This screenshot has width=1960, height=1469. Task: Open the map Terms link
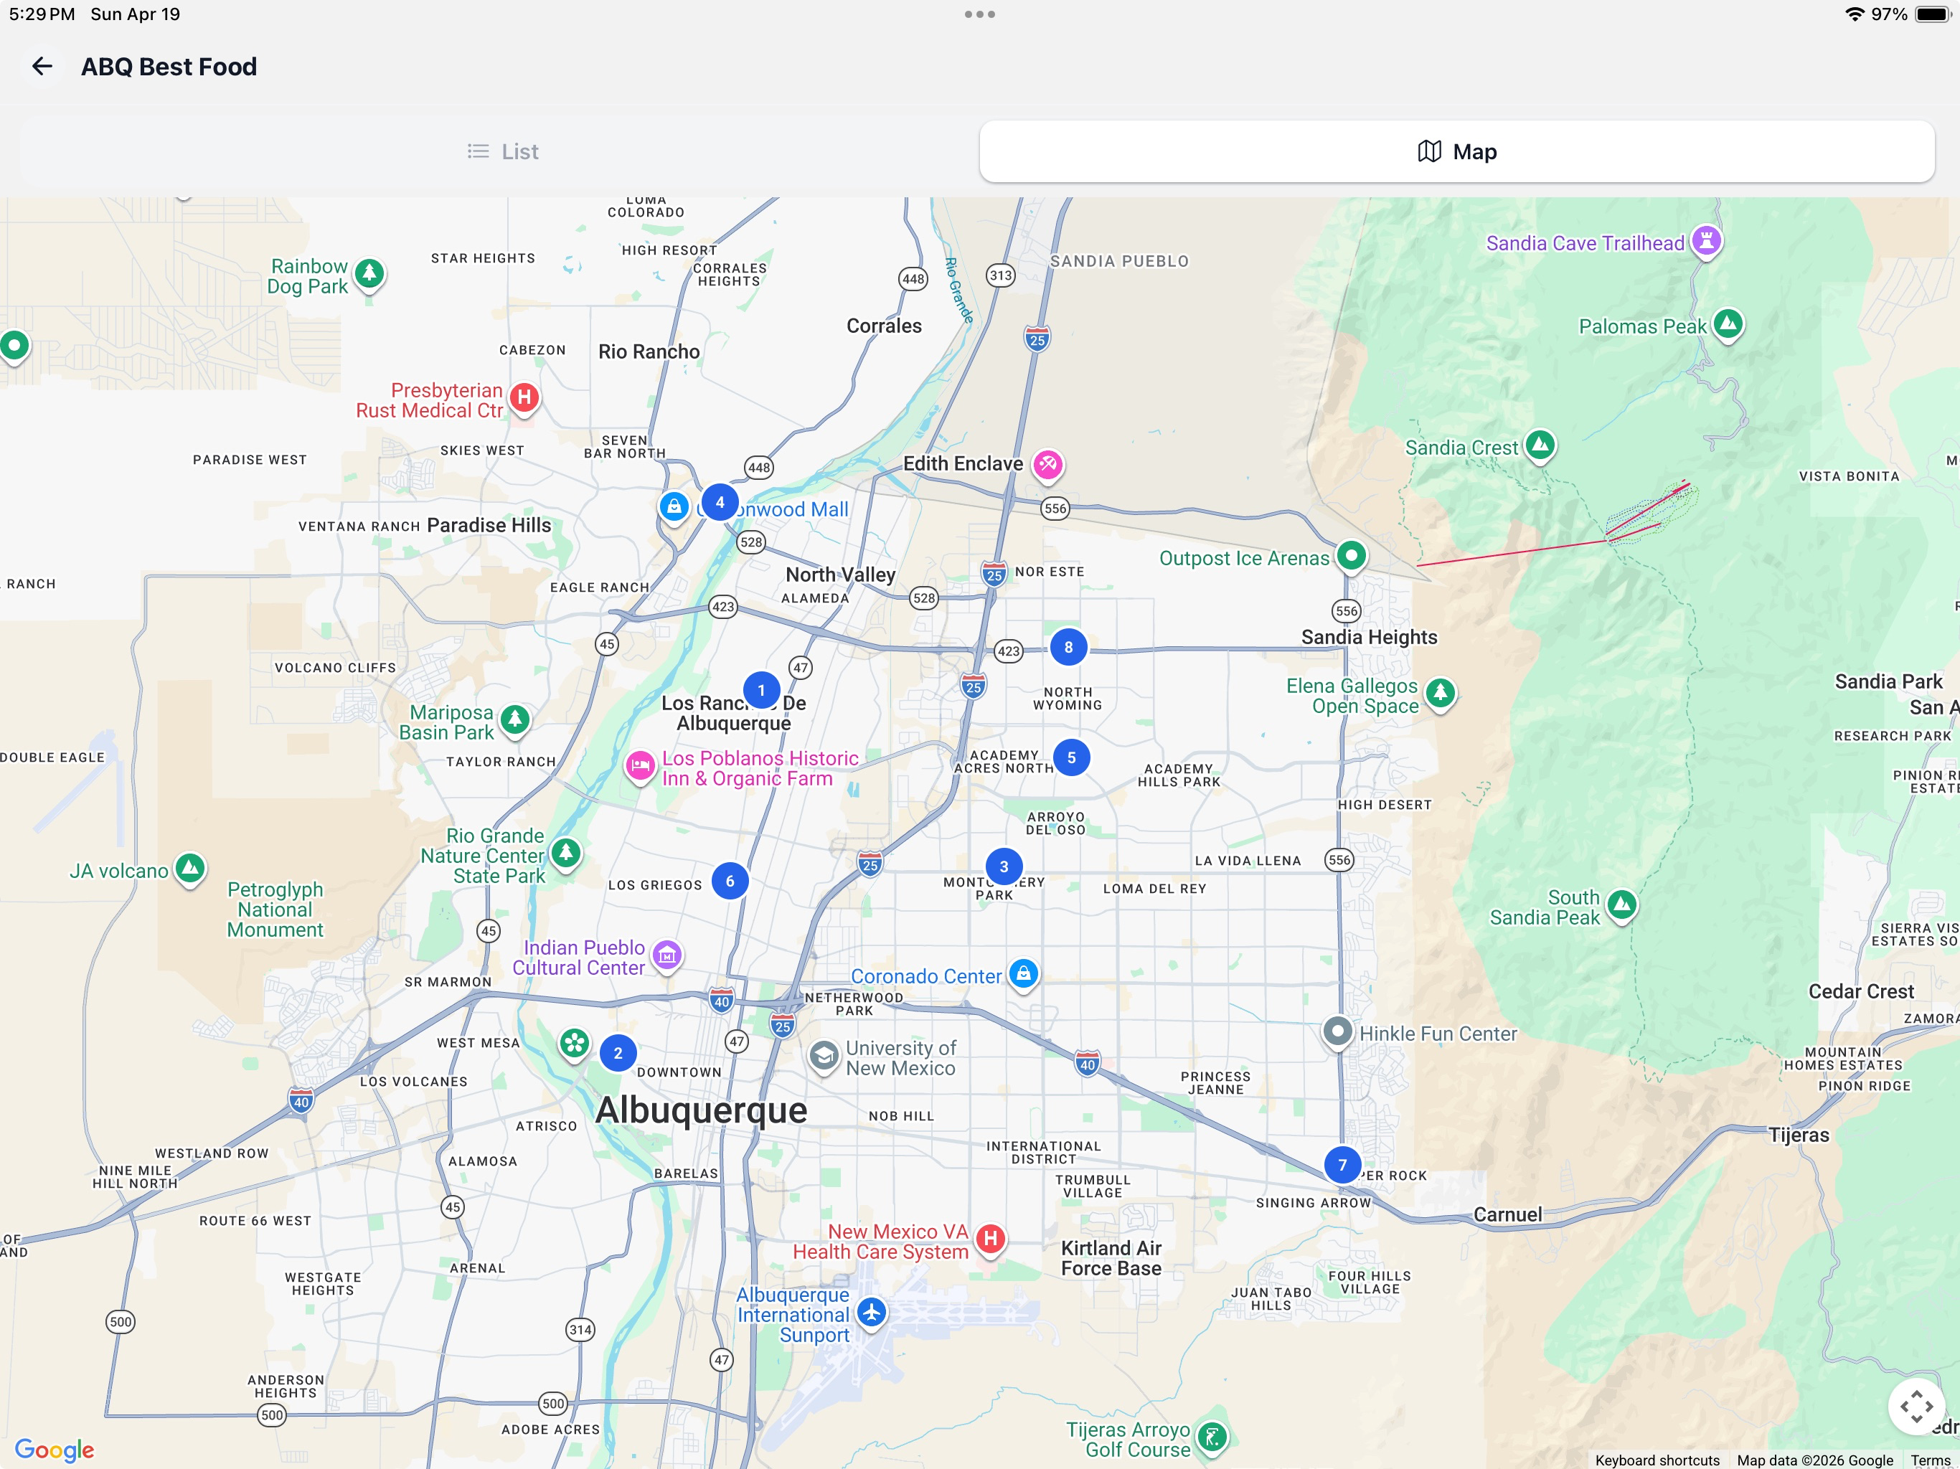[x=1930, y=1459]
